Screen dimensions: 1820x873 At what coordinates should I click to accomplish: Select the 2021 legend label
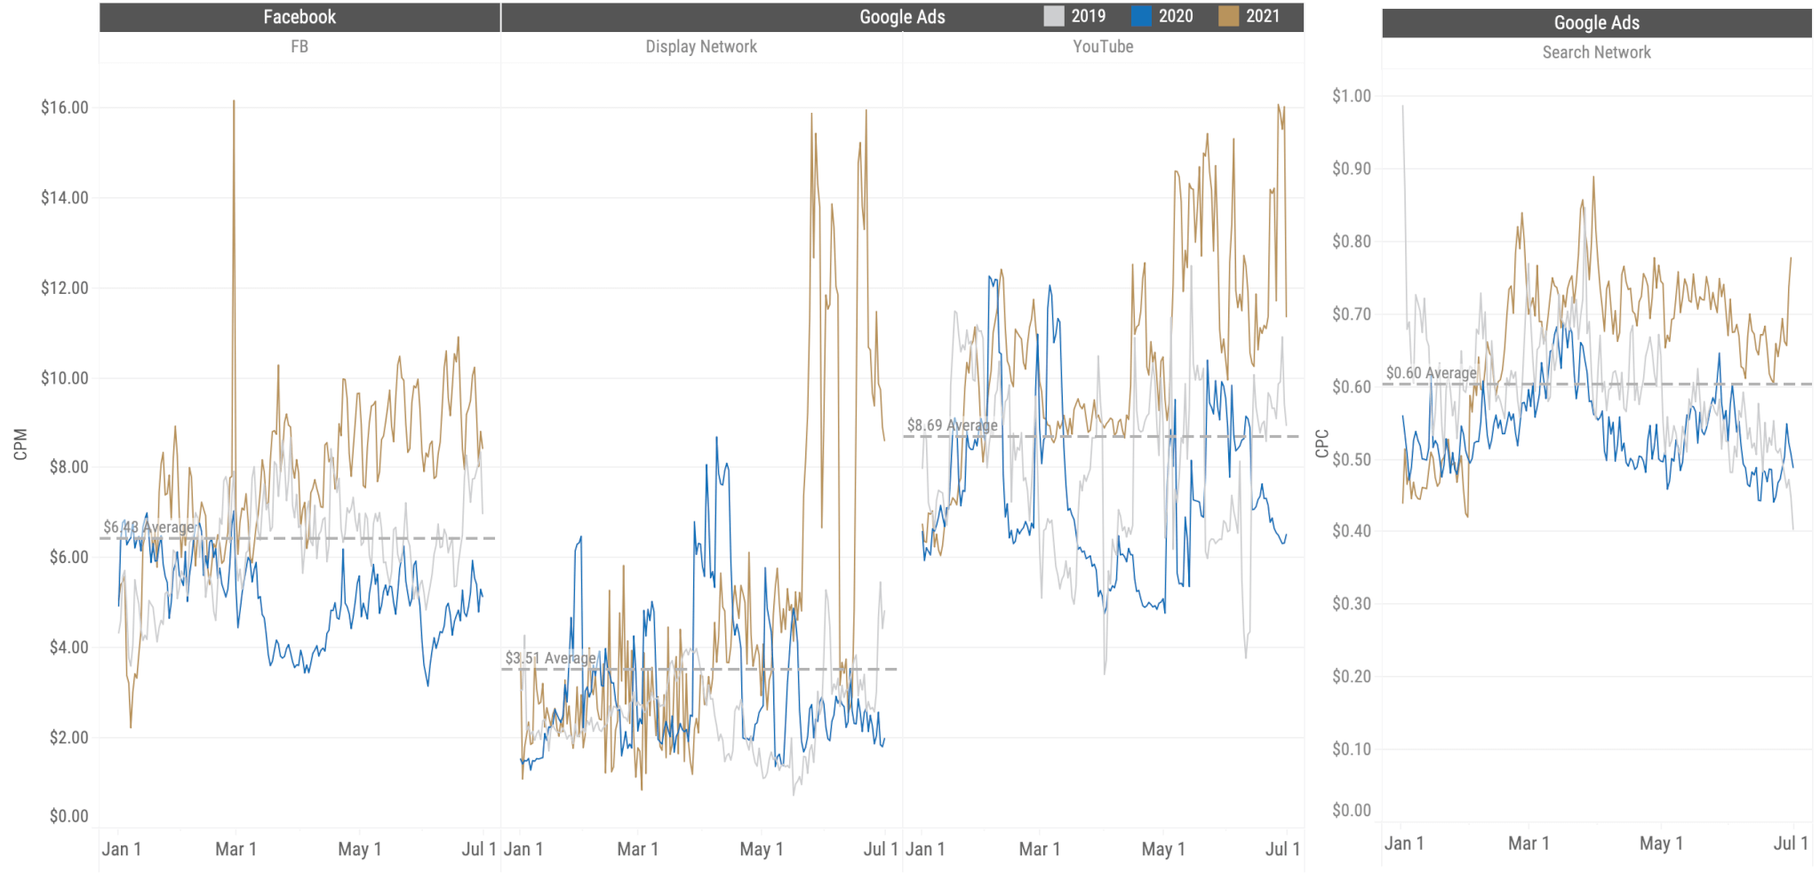tap(1263, 16)
